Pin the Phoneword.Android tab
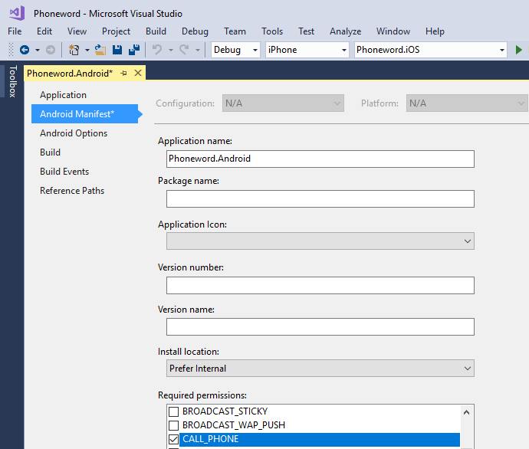Image resolution: width=529 pixels, height=449 pixels. (x=124, y=73)
